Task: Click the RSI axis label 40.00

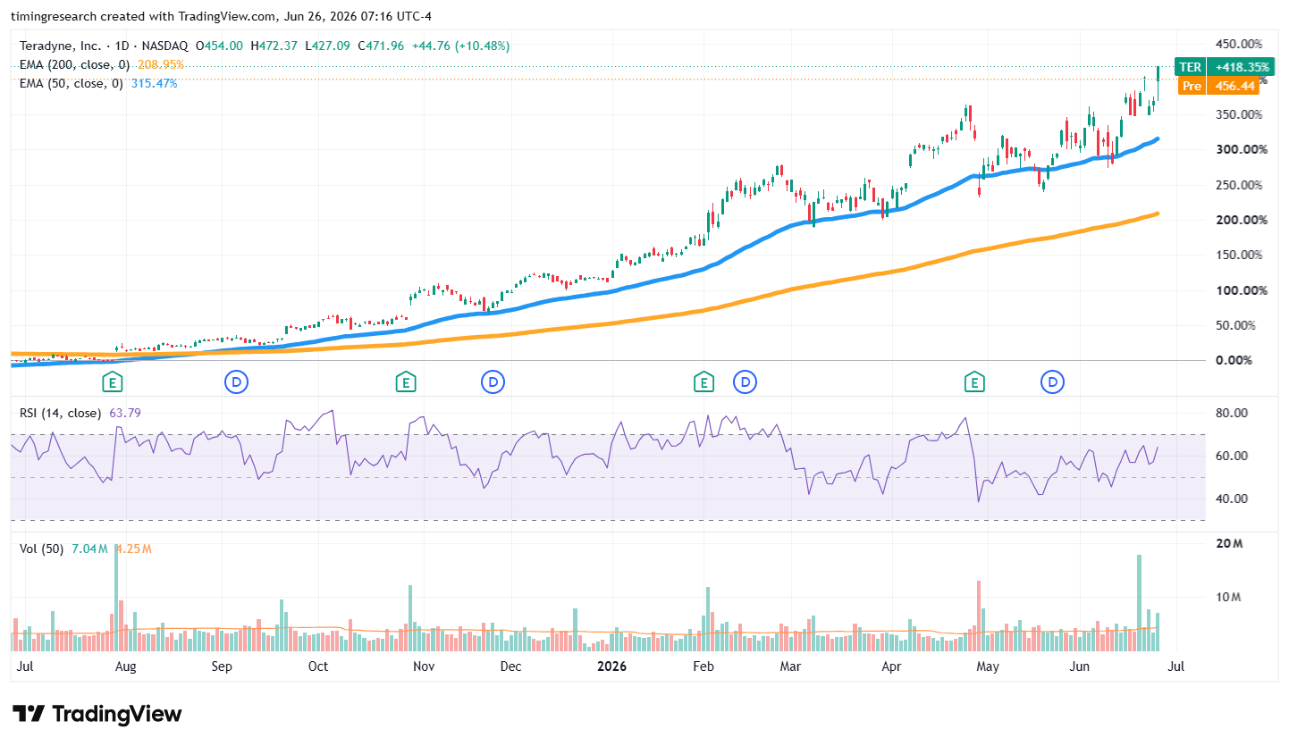Action: pyautogui.click(x=1233, y=499)
